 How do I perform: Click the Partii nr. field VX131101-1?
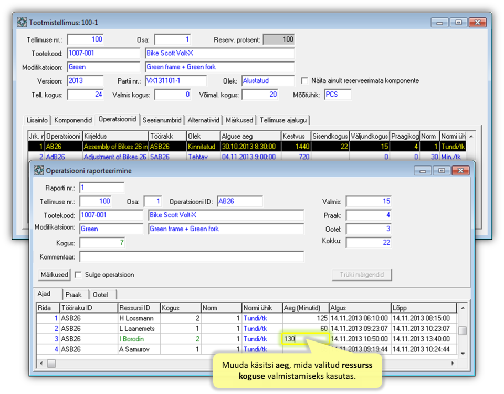[176, 80]
